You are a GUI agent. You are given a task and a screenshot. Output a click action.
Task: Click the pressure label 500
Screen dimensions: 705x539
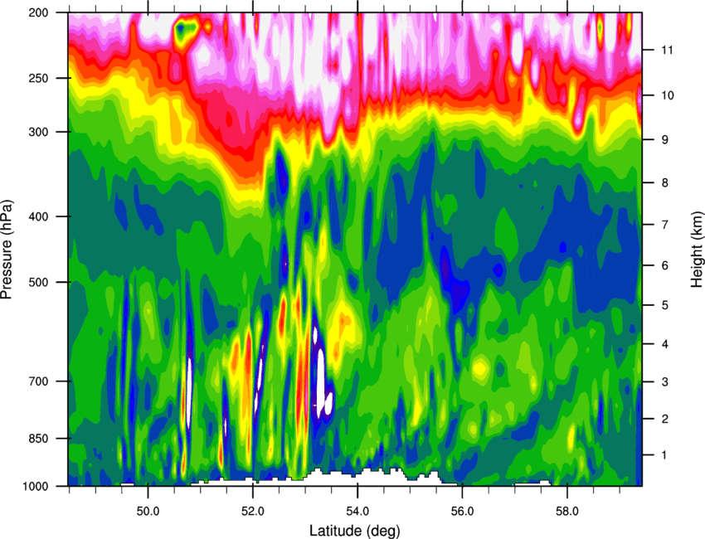click(x=38, y=282)
